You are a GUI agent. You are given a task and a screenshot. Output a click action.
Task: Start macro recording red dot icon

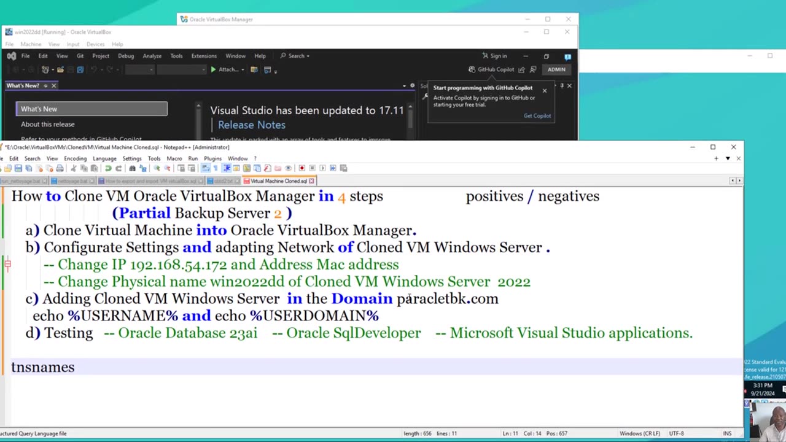point(302,168)
